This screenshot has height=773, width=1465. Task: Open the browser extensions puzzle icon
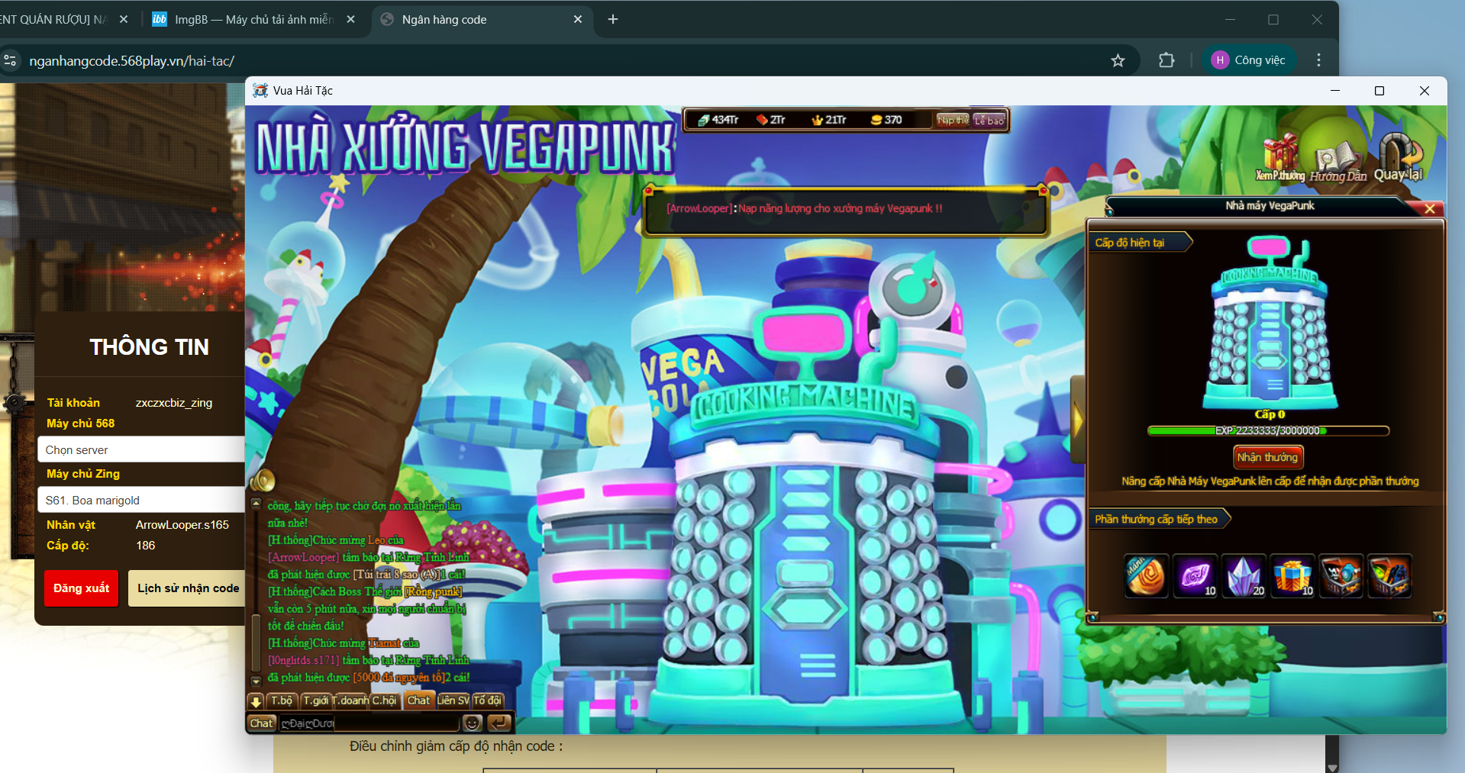pos(1166,60)
